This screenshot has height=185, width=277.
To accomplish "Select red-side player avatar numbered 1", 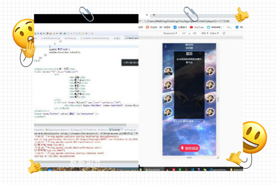I will tap(210, 71).
